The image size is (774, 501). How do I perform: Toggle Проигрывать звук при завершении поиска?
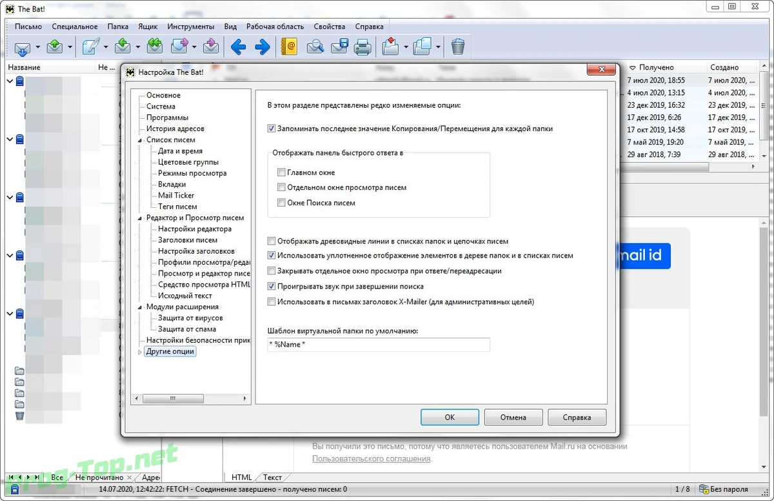pos(272,286)
